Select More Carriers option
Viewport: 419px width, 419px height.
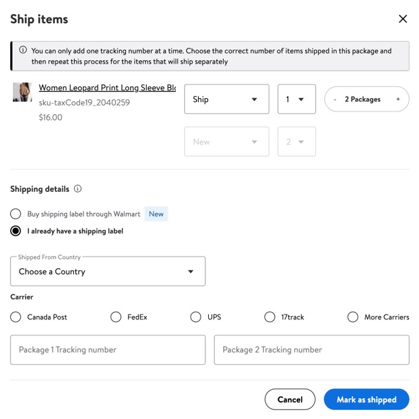[353, 317]
